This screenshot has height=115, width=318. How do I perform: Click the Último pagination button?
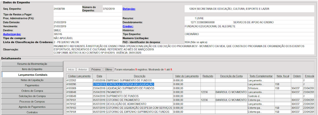point(109,69)
